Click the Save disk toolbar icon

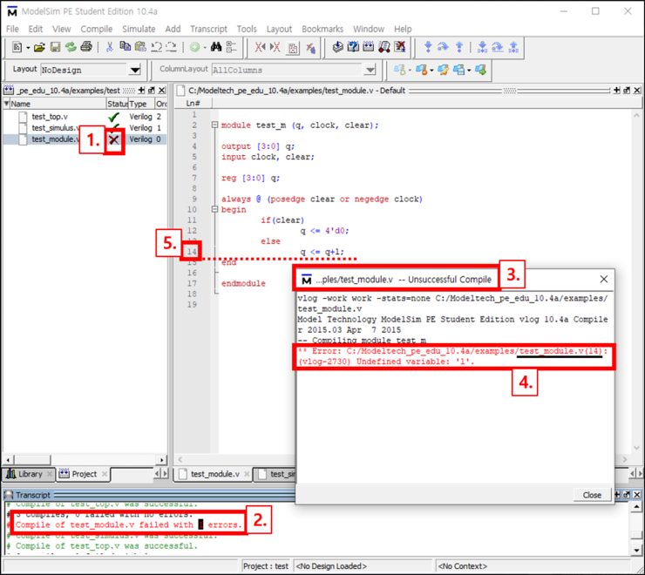pos(55,47)
